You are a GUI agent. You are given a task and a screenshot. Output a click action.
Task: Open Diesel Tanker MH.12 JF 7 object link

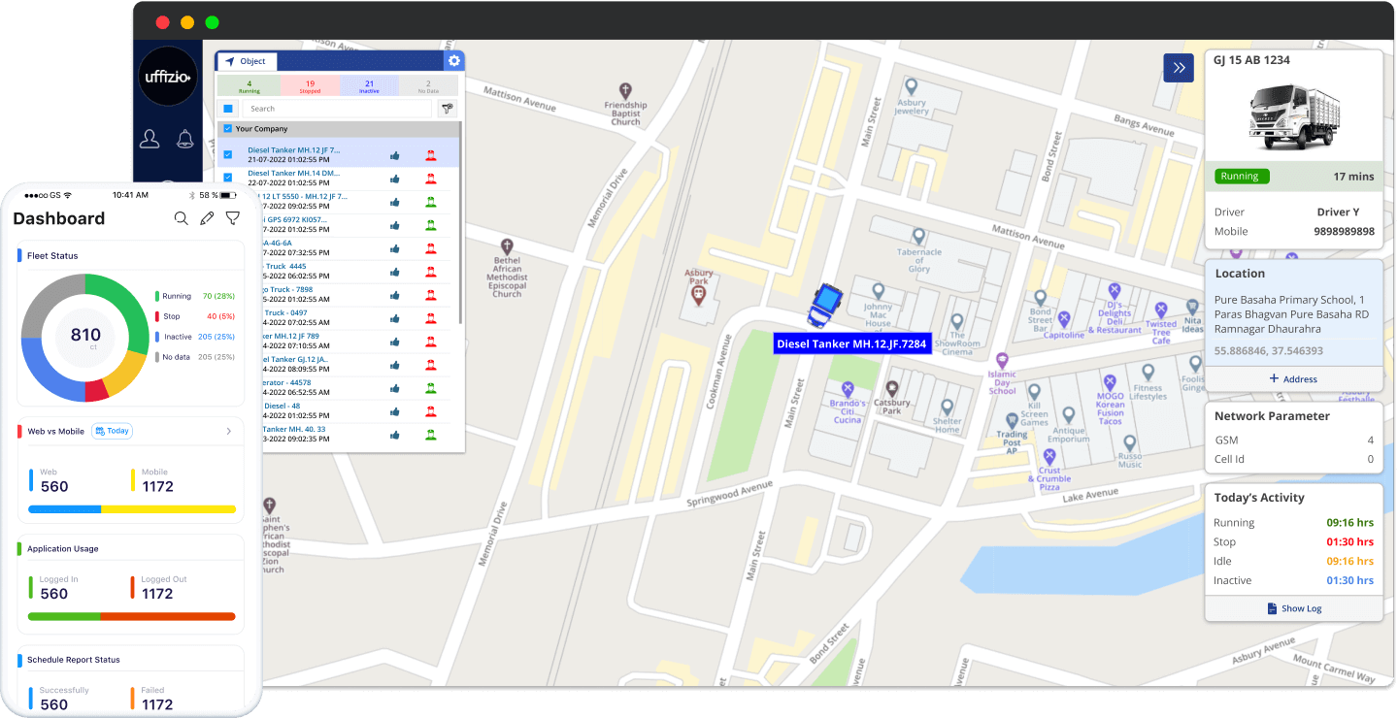[x=293, y=150]
